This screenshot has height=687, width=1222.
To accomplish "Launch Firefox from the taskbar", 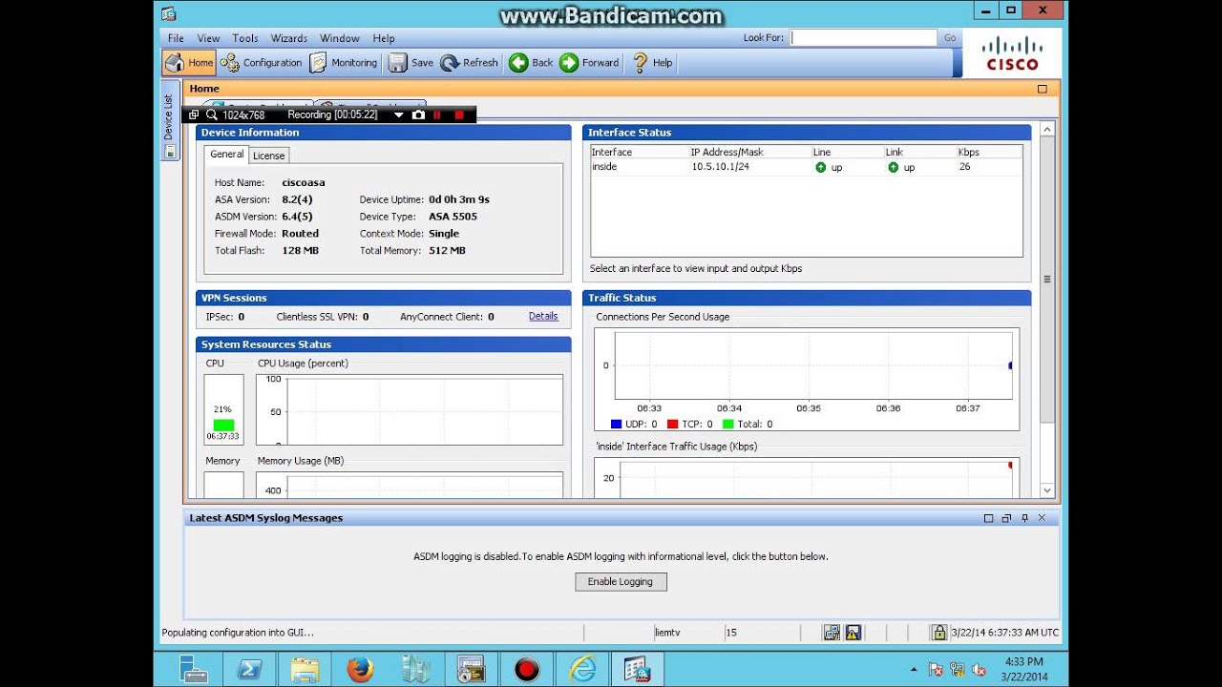I will pos(360,669).
